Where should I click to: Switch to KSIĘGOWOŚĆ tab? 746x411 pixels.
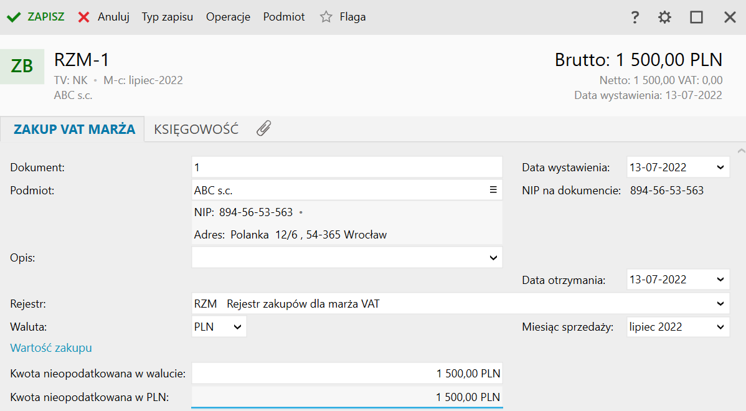[x=196, y=130]
